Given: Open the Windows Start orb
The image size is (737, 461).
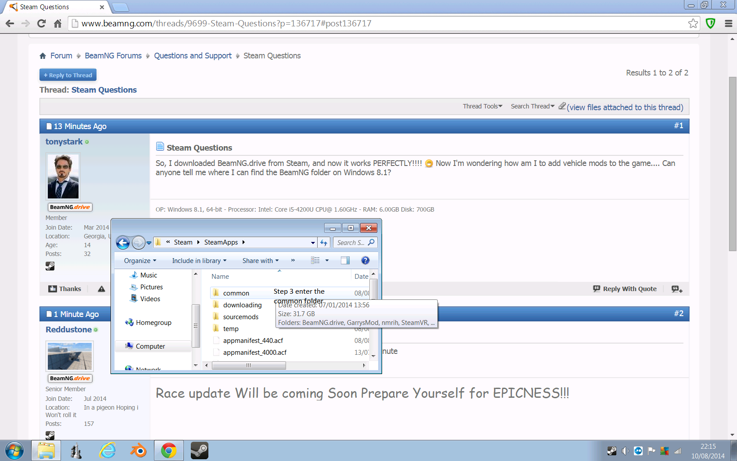Looking at the screenshot, I should pos(14,451).
